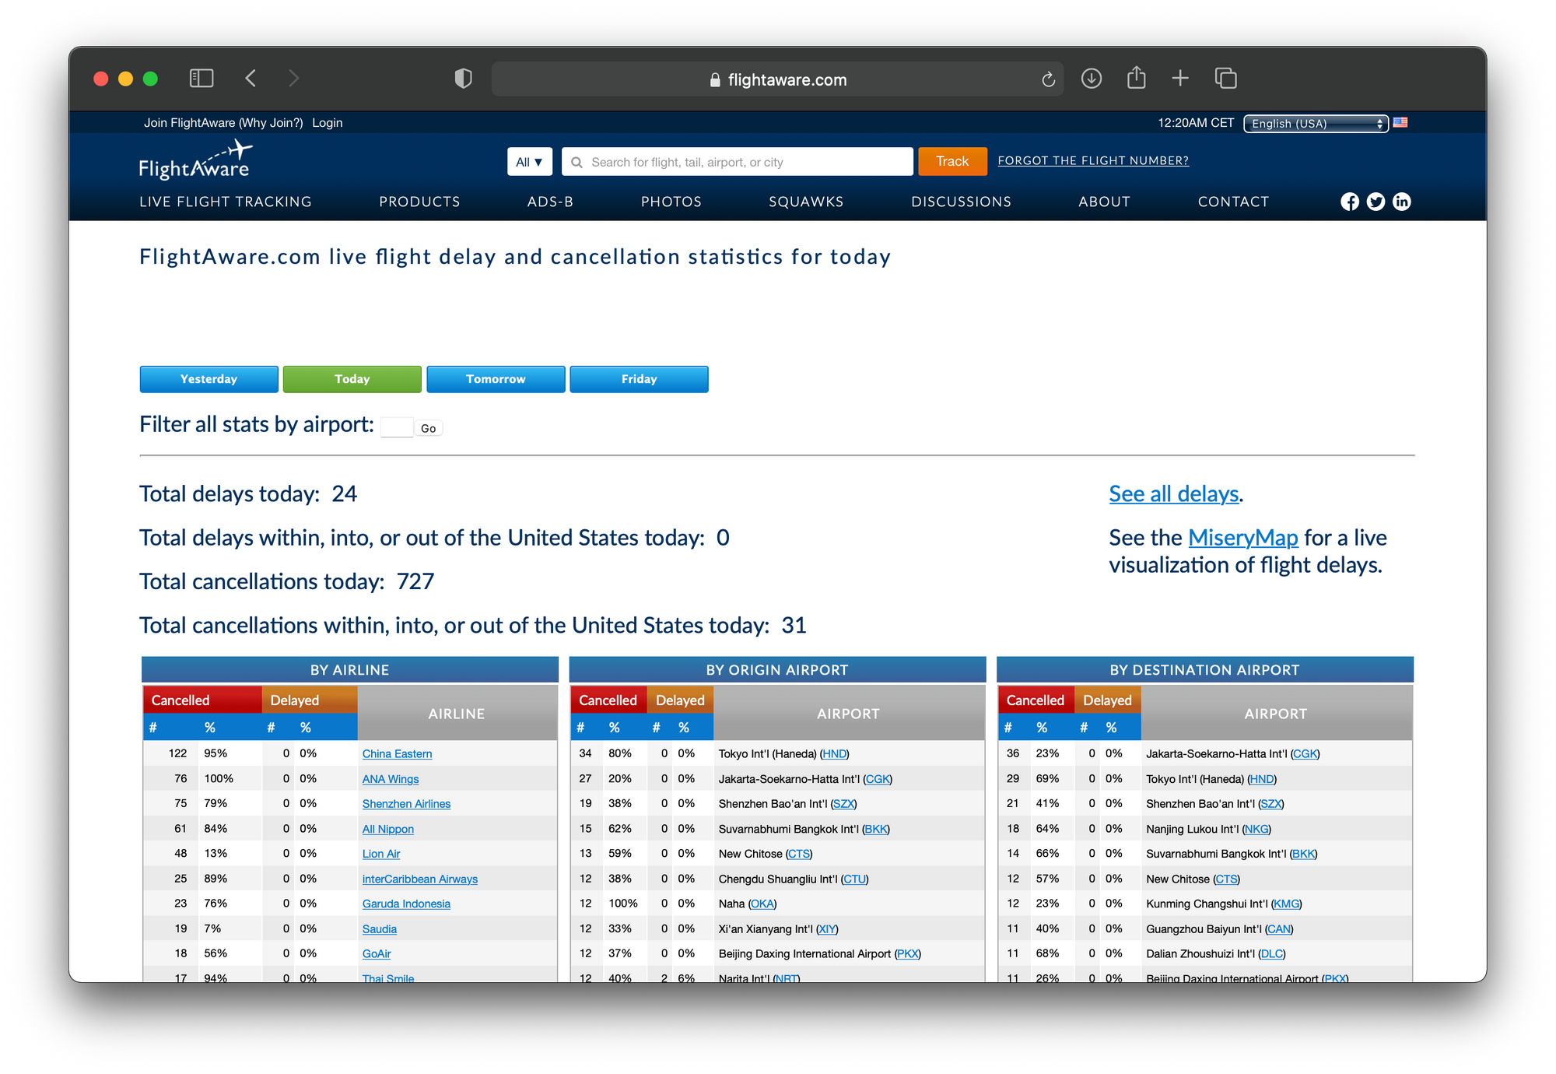Open OKA link for Naha airport
Screen dimensions: 1556x1074
pos(762,904)
